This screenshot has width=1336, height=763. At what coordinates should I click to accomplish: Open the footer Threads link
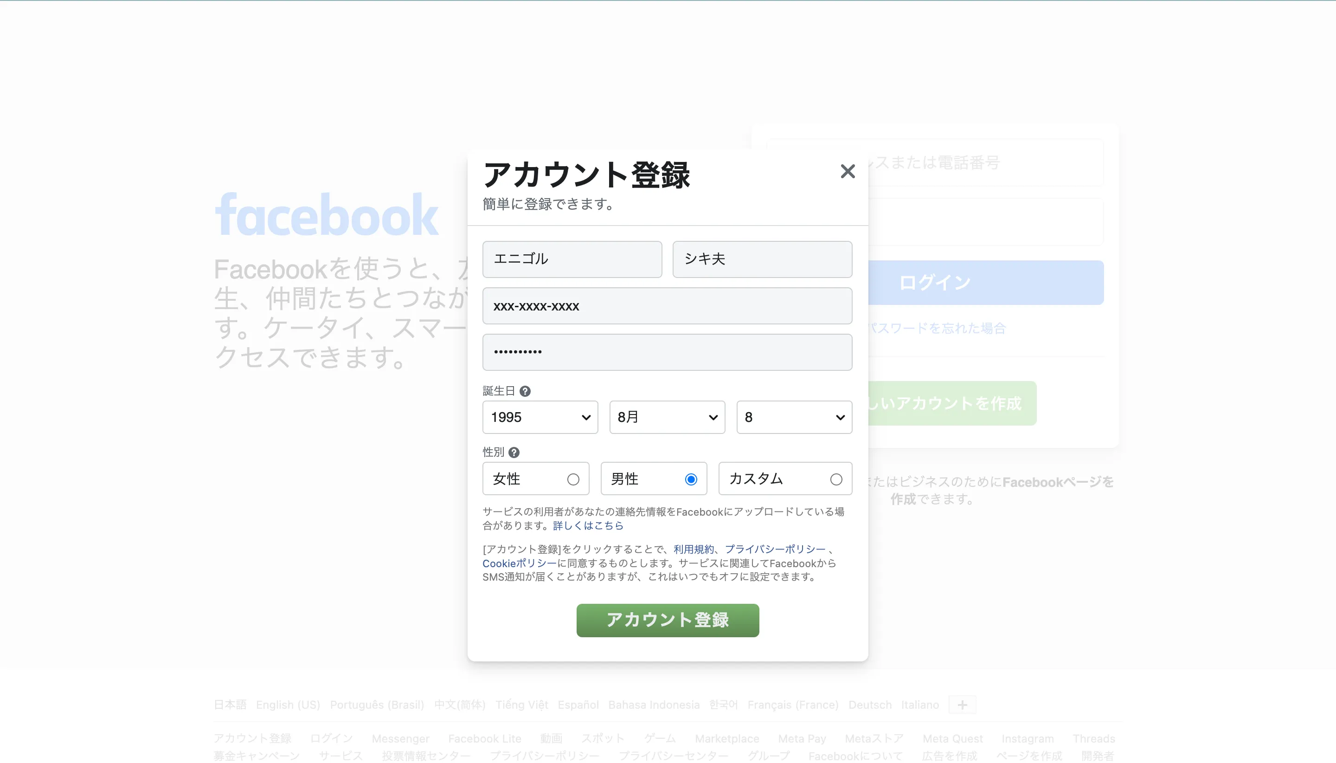[x=1093, y=738]
